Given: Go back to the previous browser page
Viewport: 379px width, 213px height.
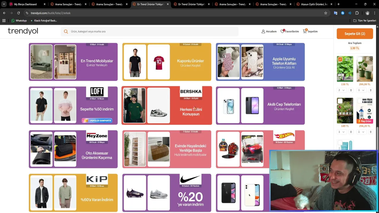Looking at the screenshot, I should point(4,13).
